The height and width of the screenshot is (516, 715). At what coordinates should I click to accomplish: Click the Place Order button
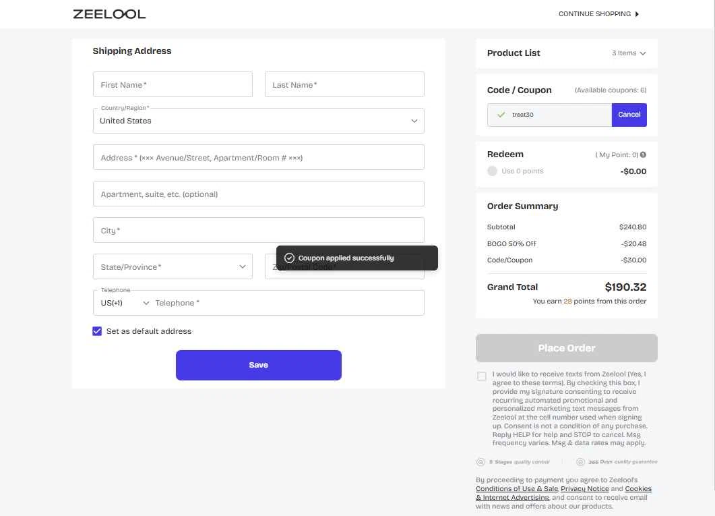point(566,348)
